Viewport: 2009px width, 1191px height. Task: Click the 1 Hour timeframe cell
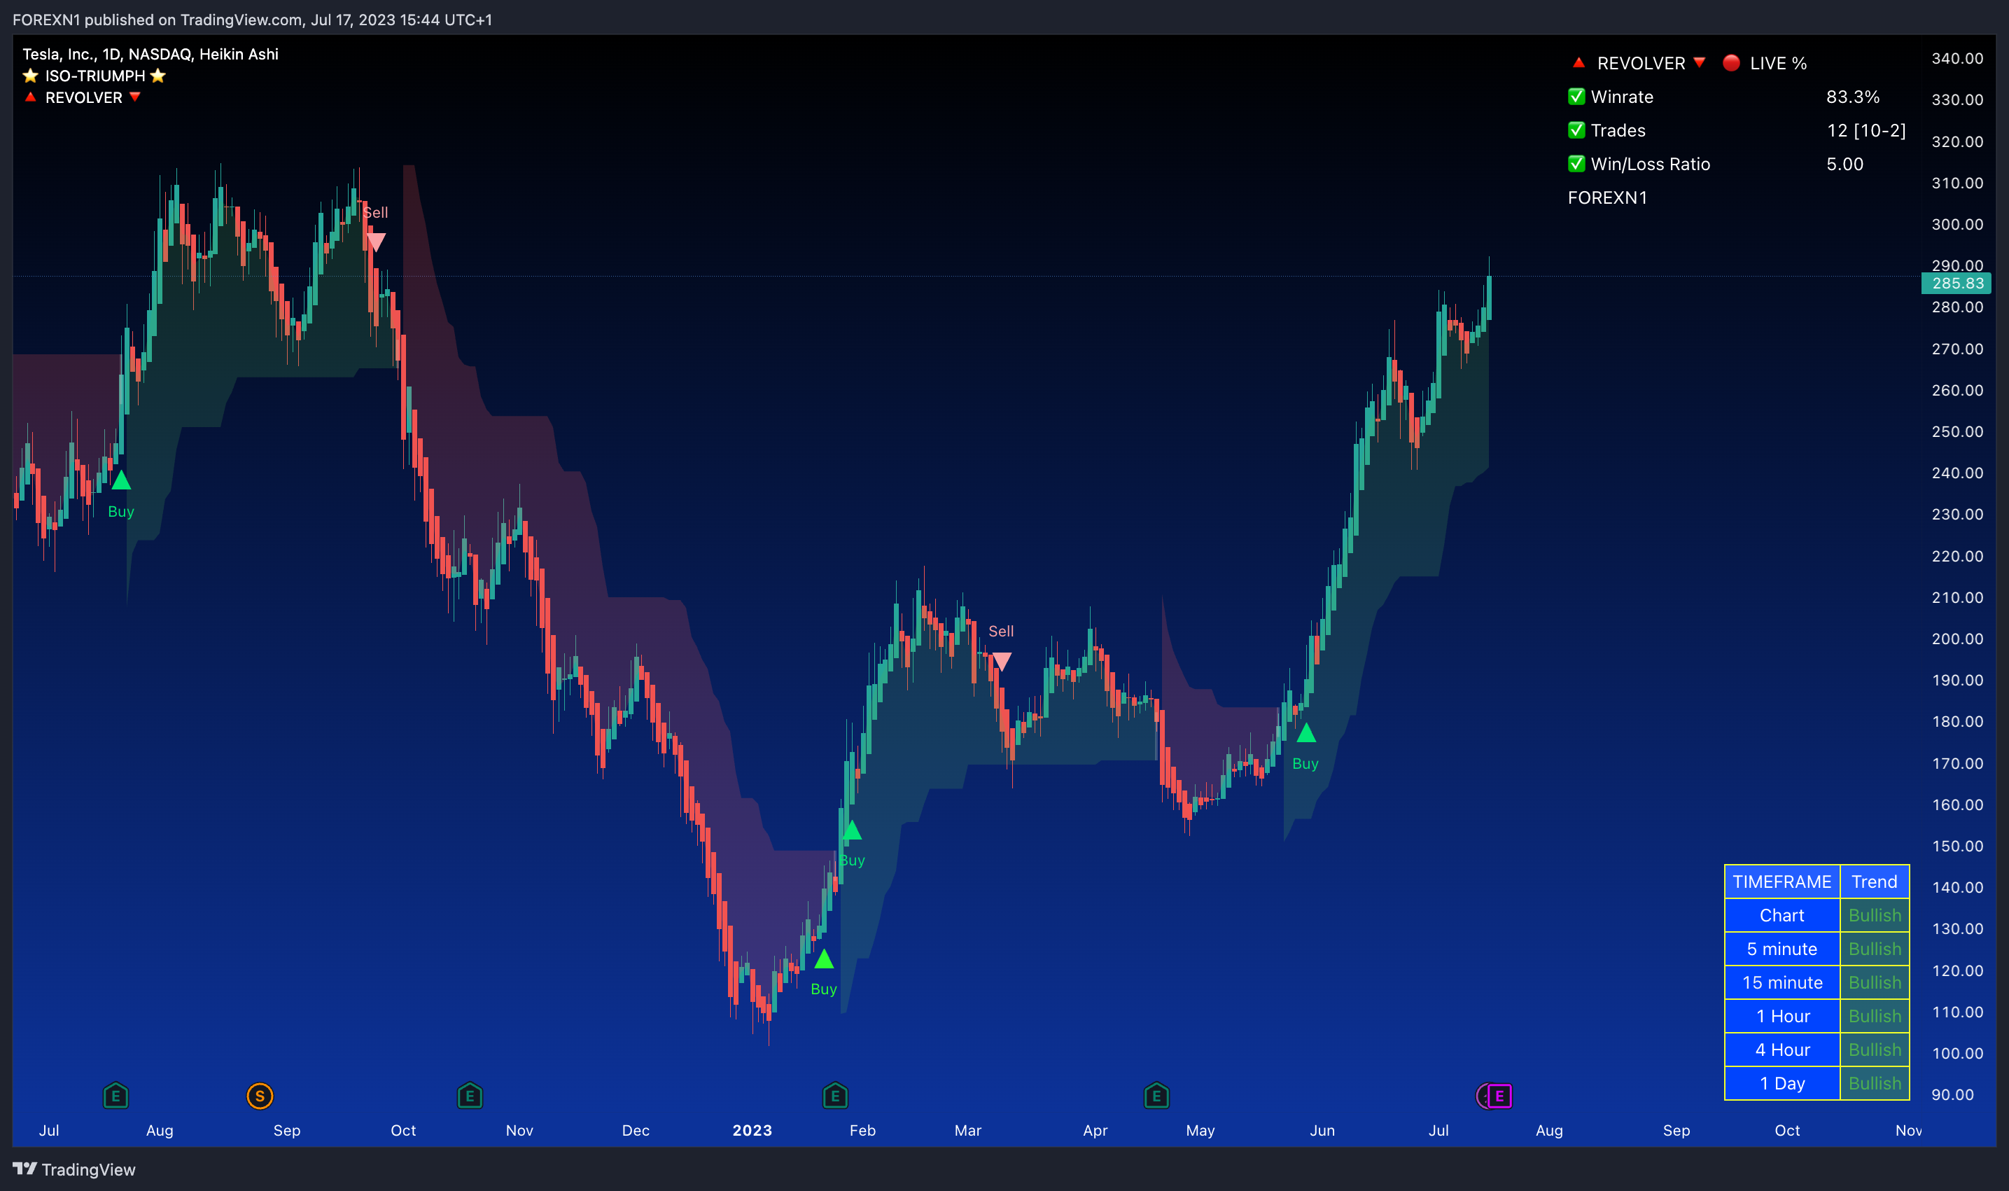[1782, 1016]
